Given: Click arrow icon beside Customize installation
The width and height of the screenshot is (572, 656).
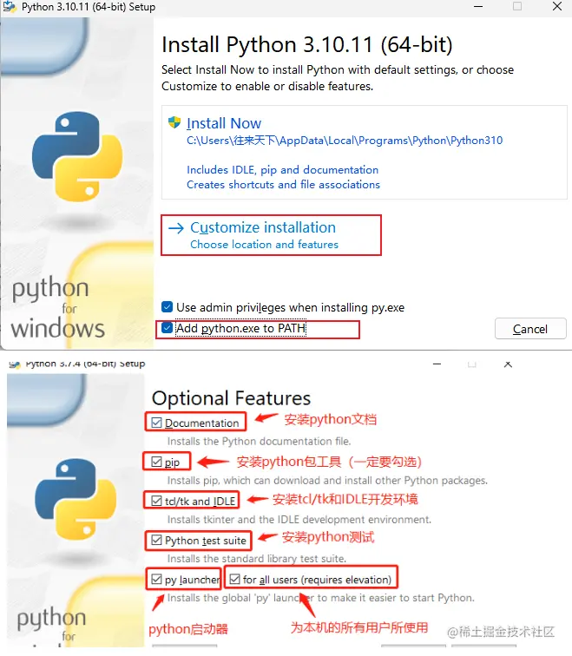Looking at the screenshot, I should coord(176,228).
